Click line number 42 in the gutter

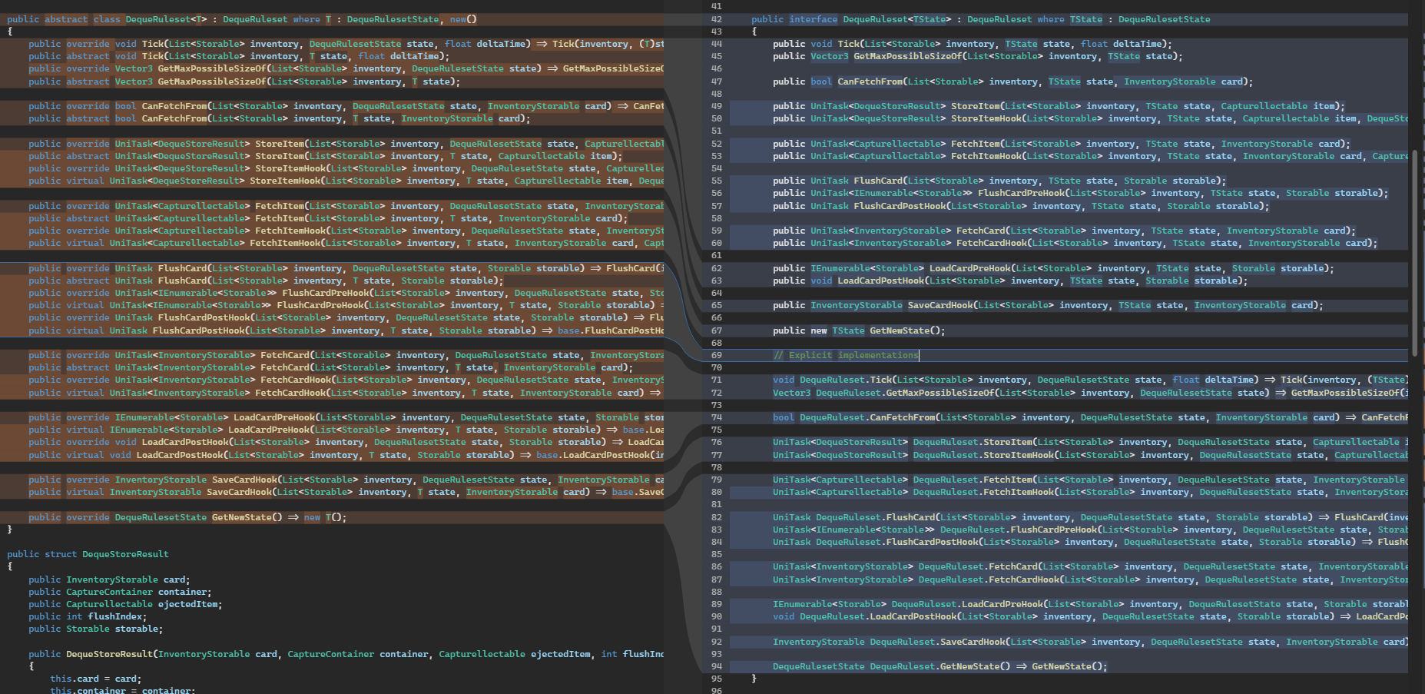pos(716,19)
